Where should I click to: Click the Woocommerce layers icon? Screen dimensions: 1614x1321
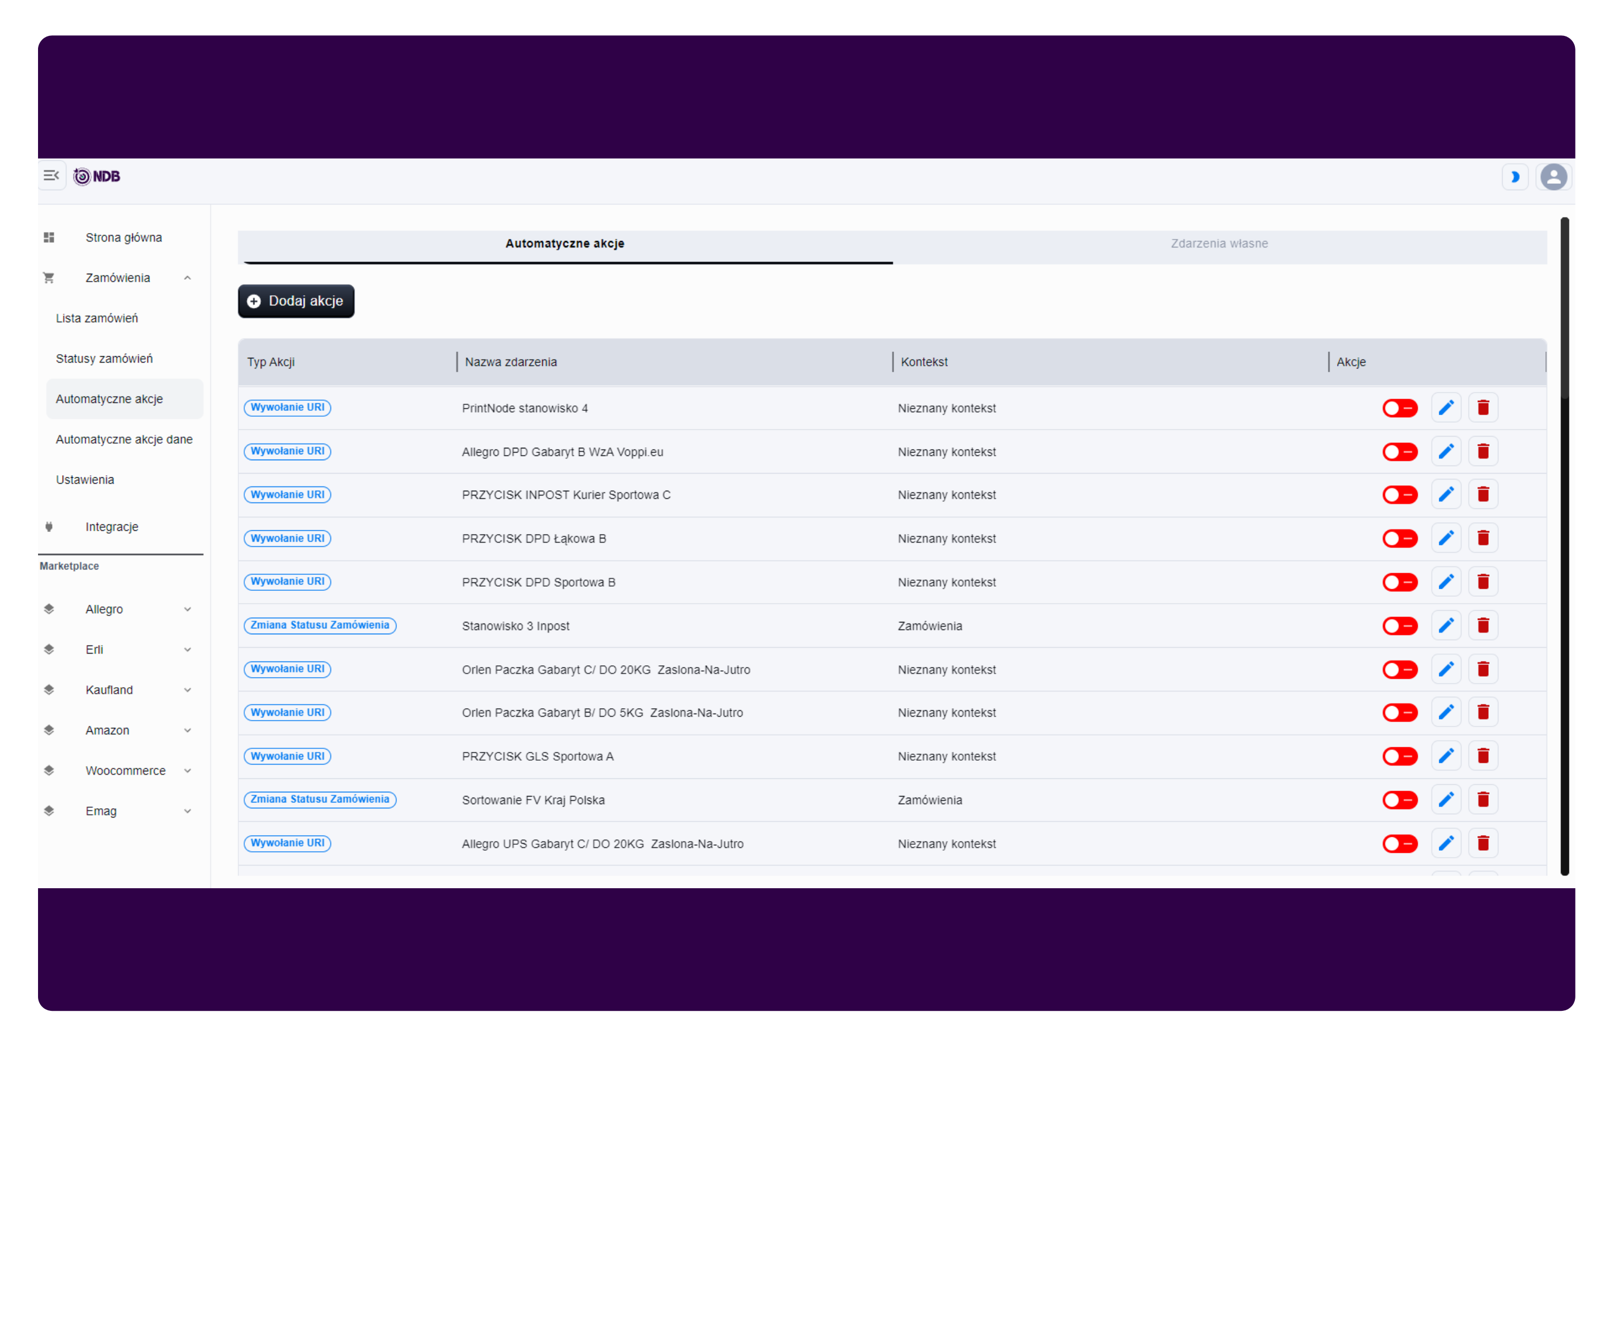point(49,770)
